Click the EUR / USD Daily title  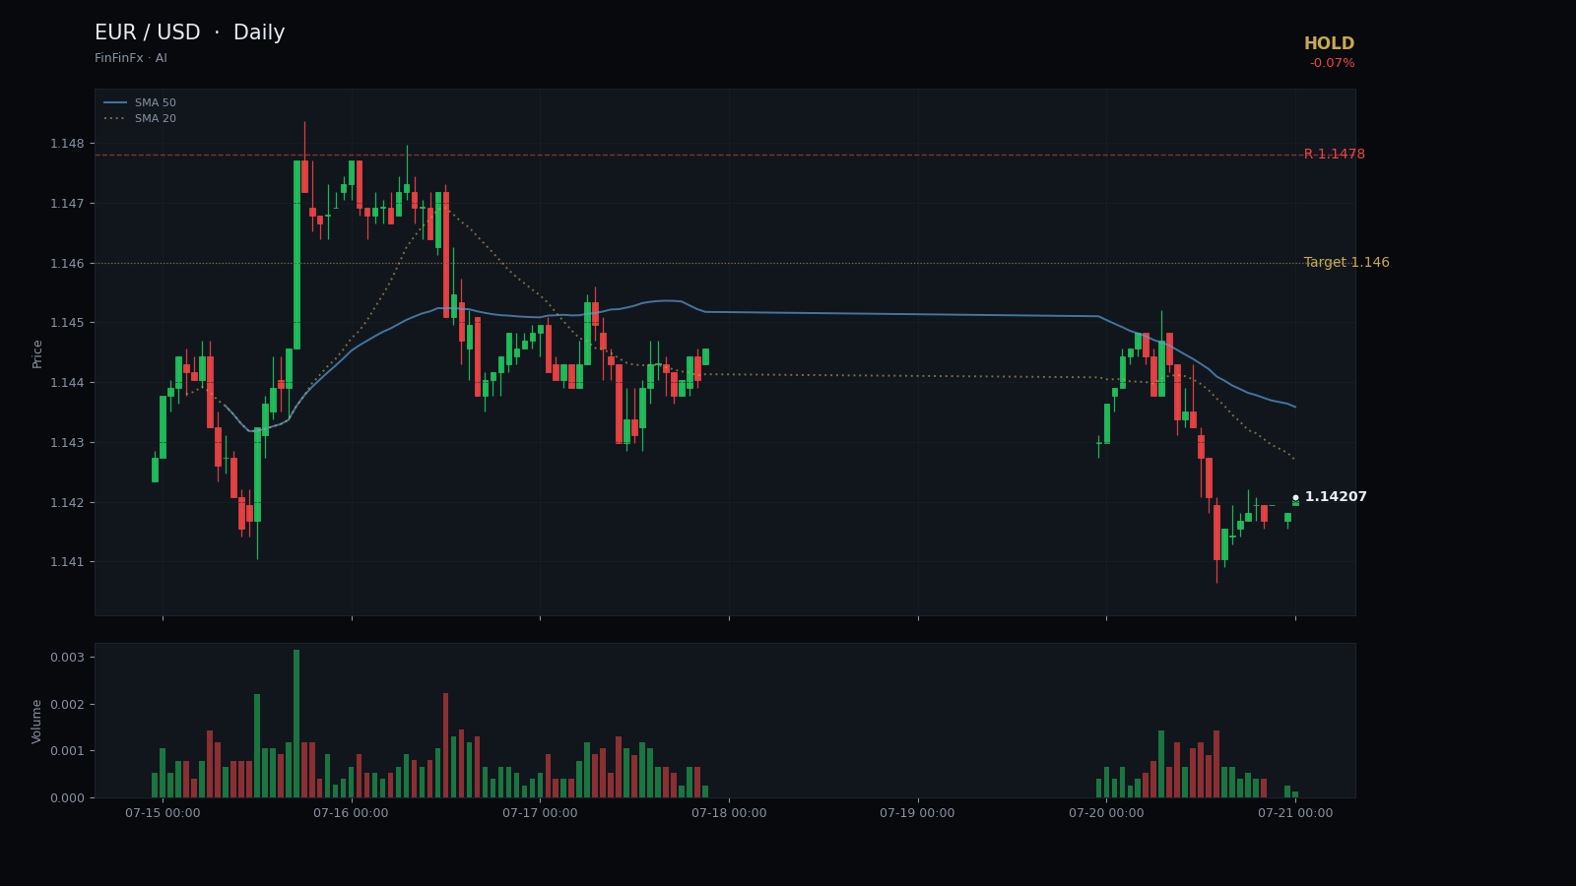(189, 33)
